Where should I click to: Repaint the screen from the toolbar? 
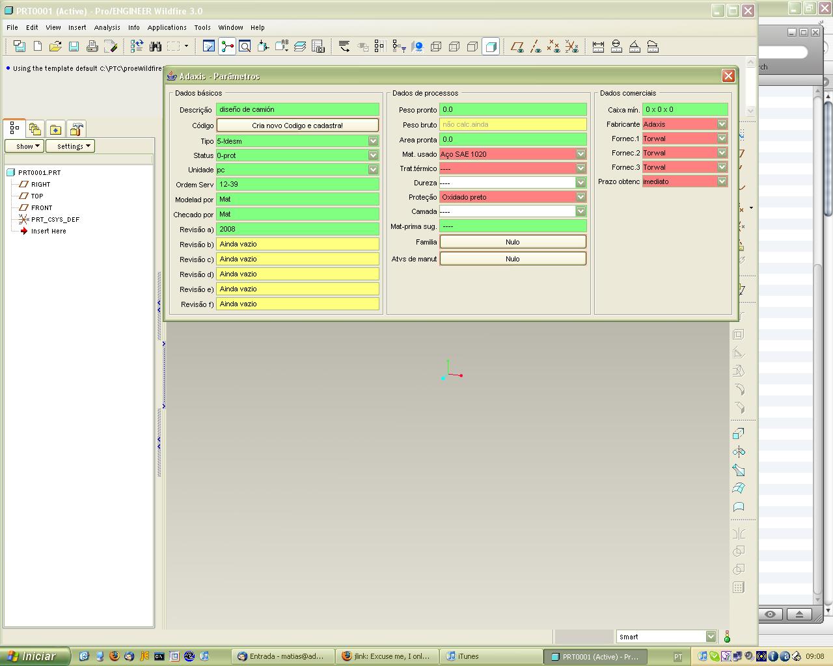tap(209, 46)
